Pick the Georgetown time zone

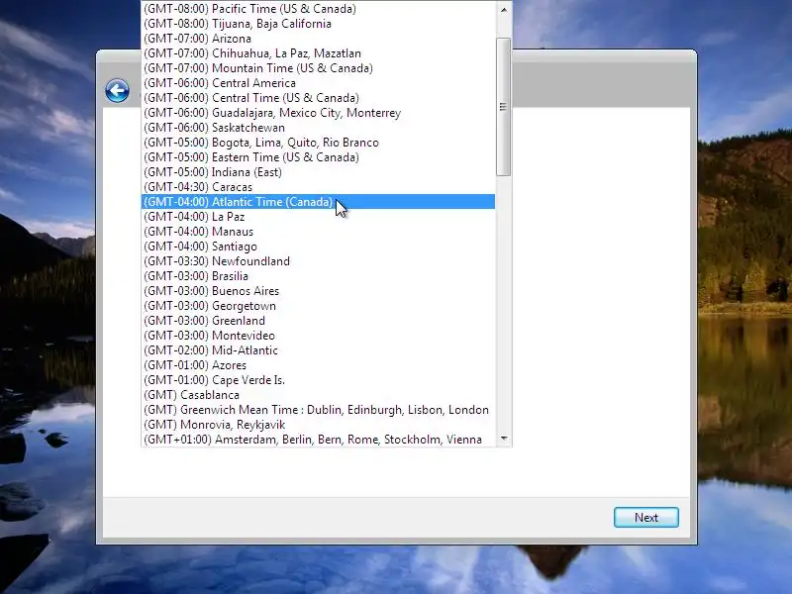[x=318, y=306]
